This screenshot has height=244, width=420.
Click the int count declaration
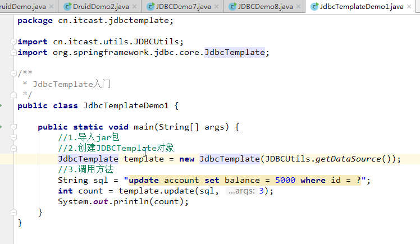click(80, 191)
